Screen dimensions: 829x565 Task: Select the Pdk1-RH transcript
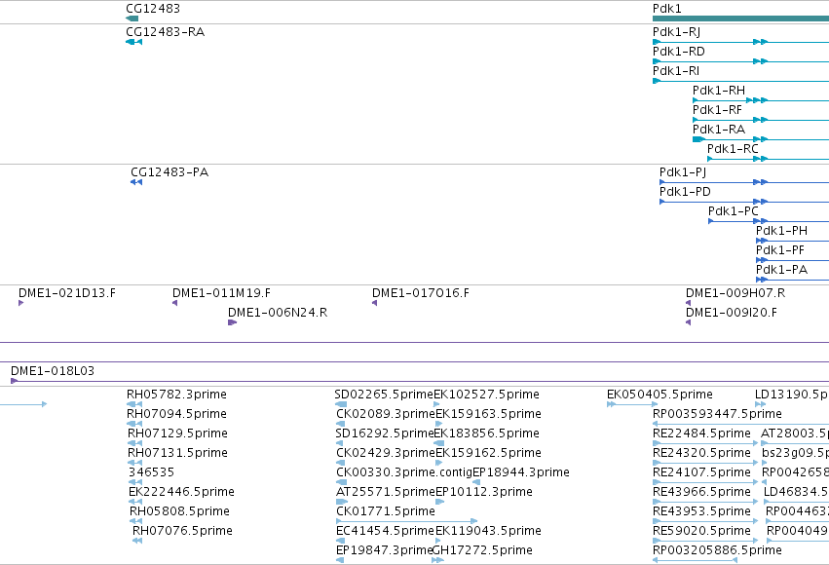click(719, 91)
